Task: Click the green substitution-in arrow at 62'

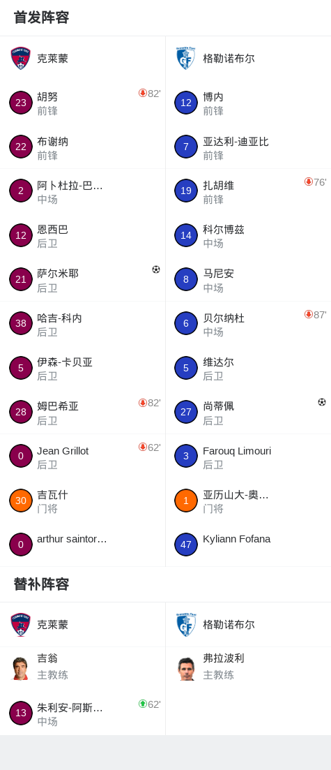Action: pos(143,704)
